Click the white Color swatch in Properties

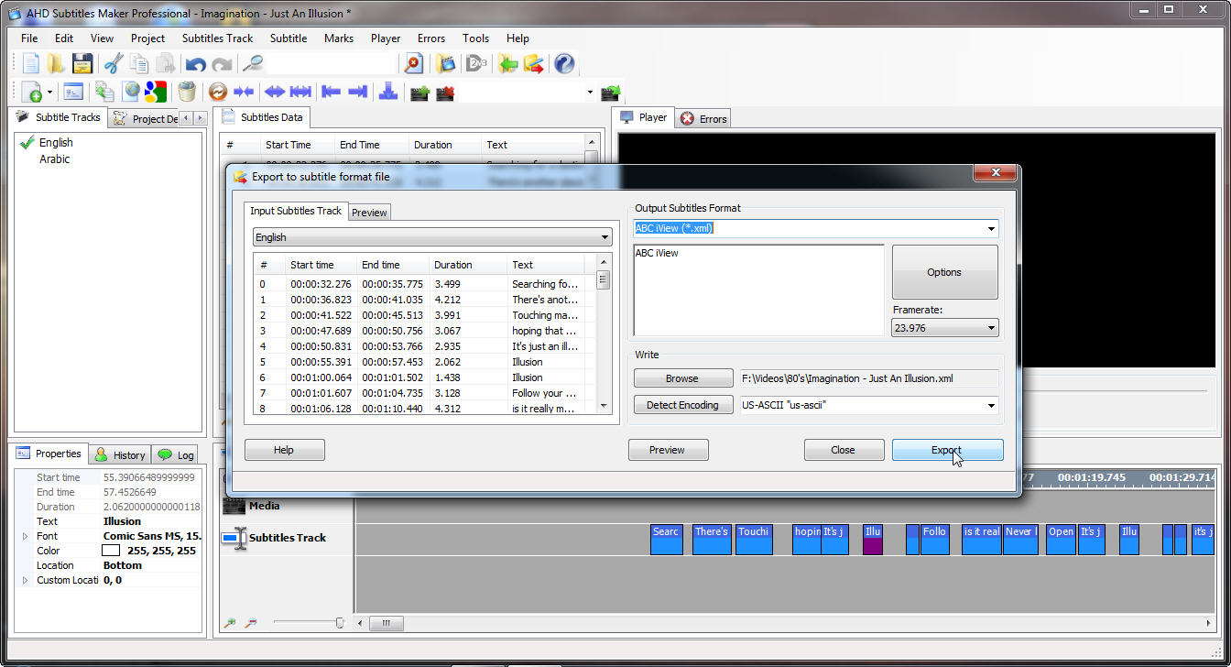pos(111,551)
